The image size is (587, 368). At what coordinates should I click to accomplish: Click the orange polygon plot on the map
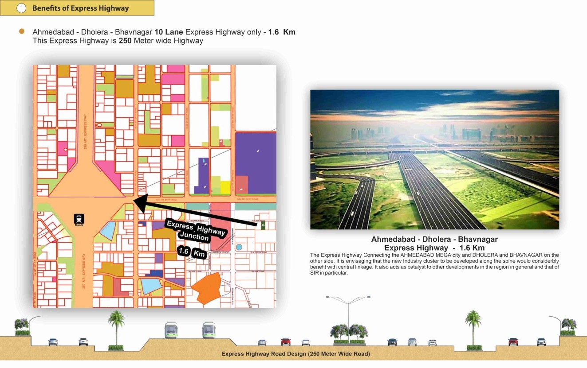click(x=206, y=288)
